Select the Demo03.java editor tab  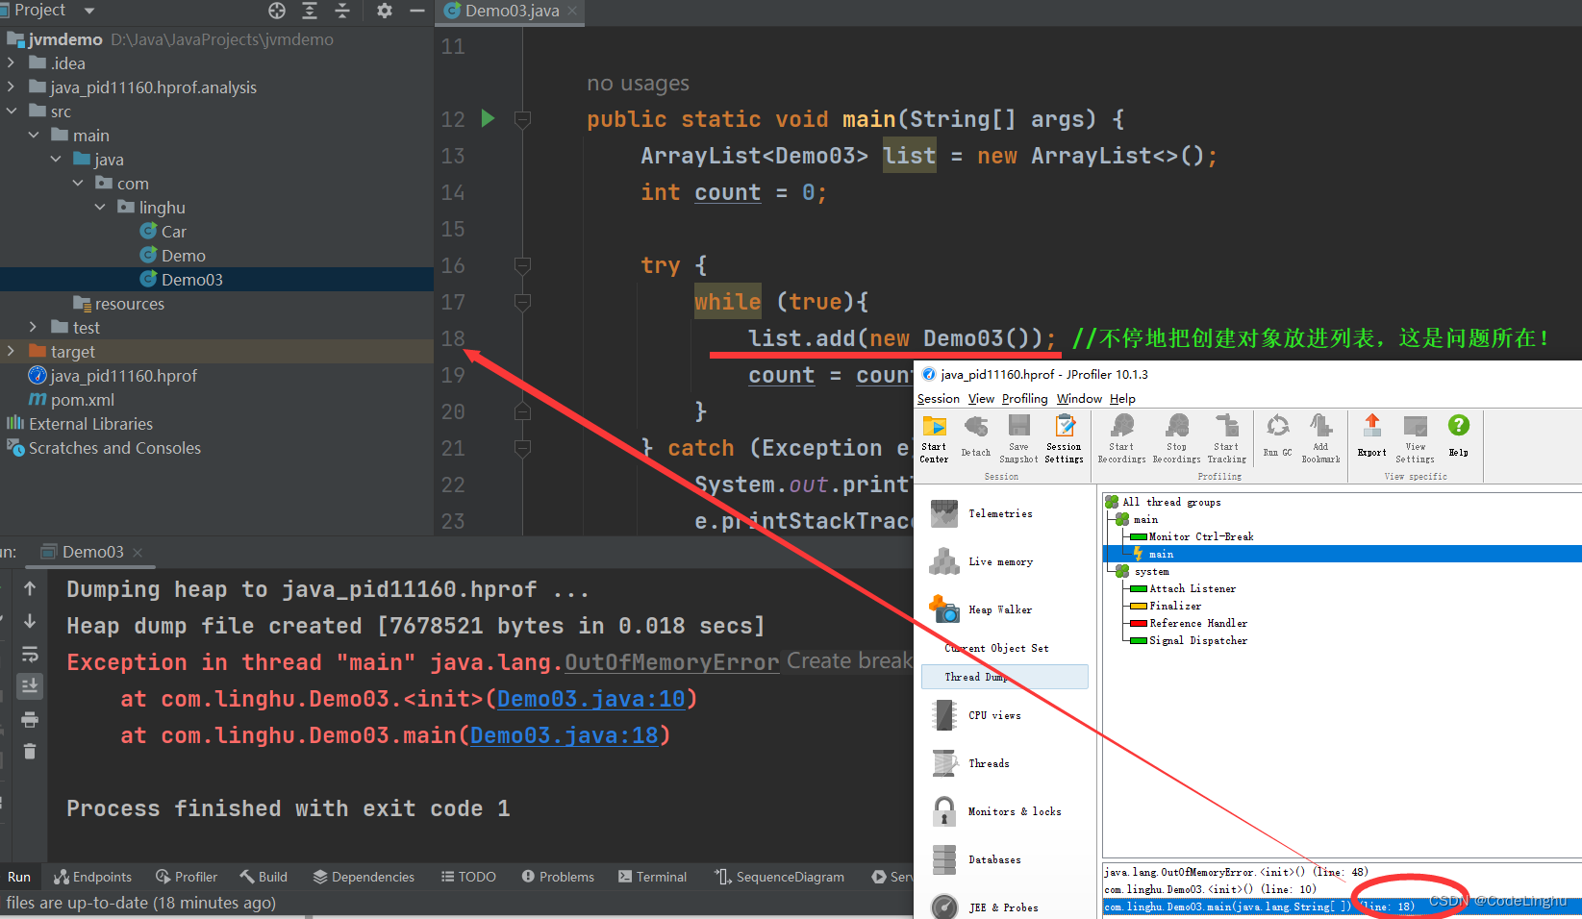click(511, 11)
